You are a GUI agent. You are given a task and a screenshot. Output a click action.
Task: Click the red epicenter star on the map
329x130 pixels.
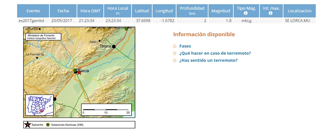(79, 72)
